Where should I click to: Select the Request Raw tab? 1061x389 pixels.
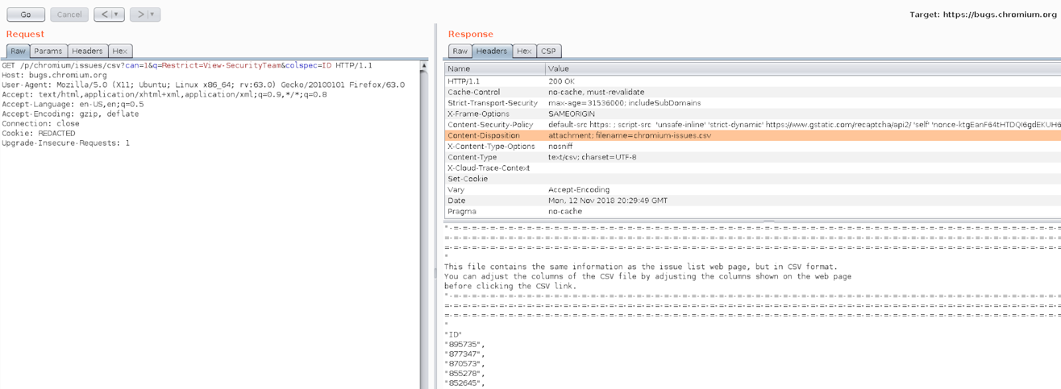coord(18,51)
